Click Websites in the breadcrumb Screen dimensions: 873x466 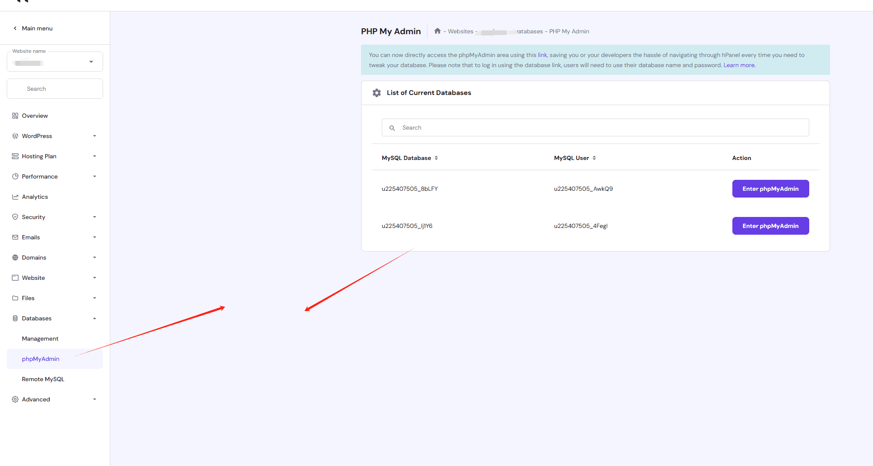(x=460, y=31)
